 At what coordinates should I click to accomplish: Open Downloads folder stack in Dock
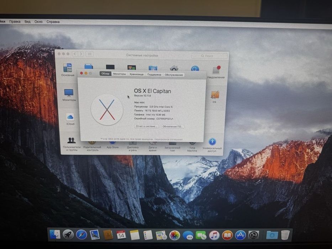(272, 235)
